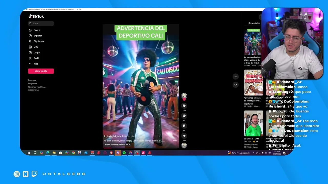Go to previous video with up chevron

[235, 76]
